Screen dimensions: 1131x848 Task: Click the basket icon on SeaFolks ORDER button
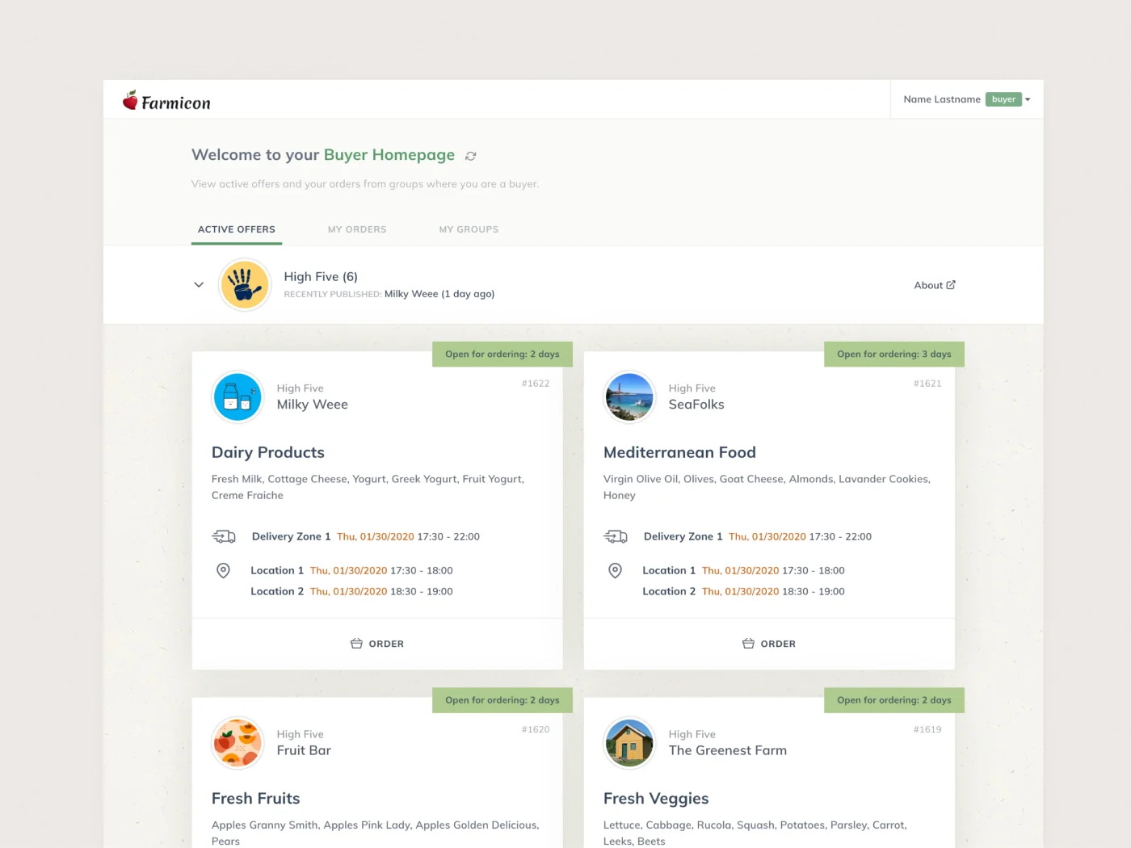click(x=748, y=644)
